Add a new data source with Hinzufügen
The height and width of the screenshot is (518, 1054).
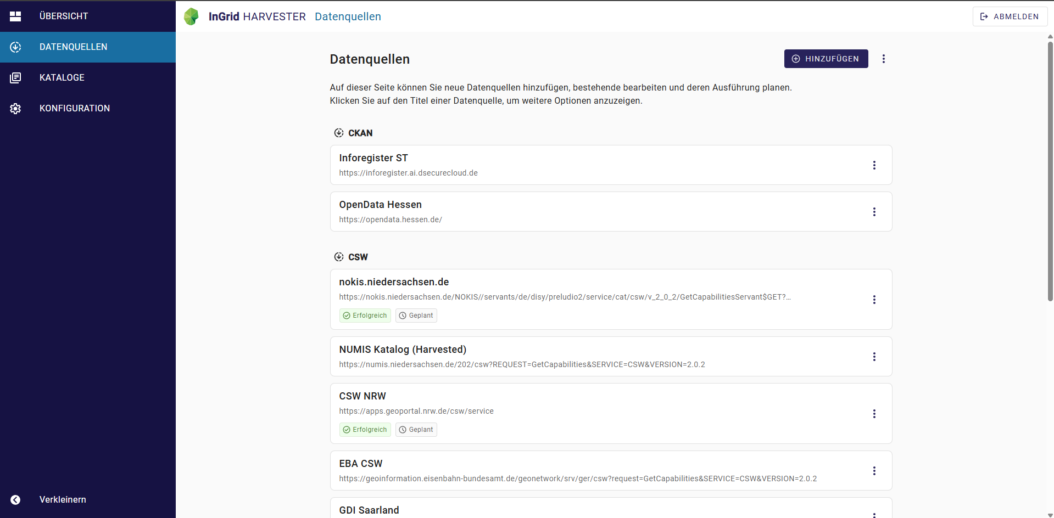pyautogui.click(x=826, y=59)
